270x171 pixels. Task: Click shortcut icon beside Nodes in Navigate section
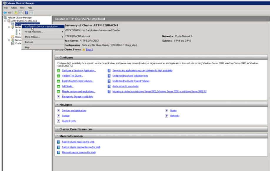tap(167, 111)
